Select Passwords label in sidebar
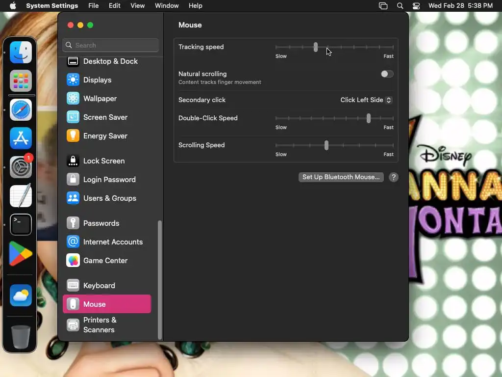The image size is (502, 377). [x=101, y=223]
